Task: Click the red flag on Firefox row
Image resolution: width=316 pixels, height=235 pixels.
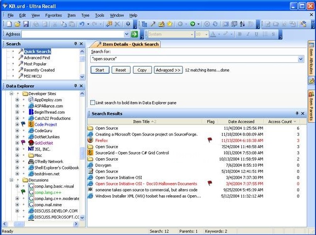Action: [x=210, y=140]
